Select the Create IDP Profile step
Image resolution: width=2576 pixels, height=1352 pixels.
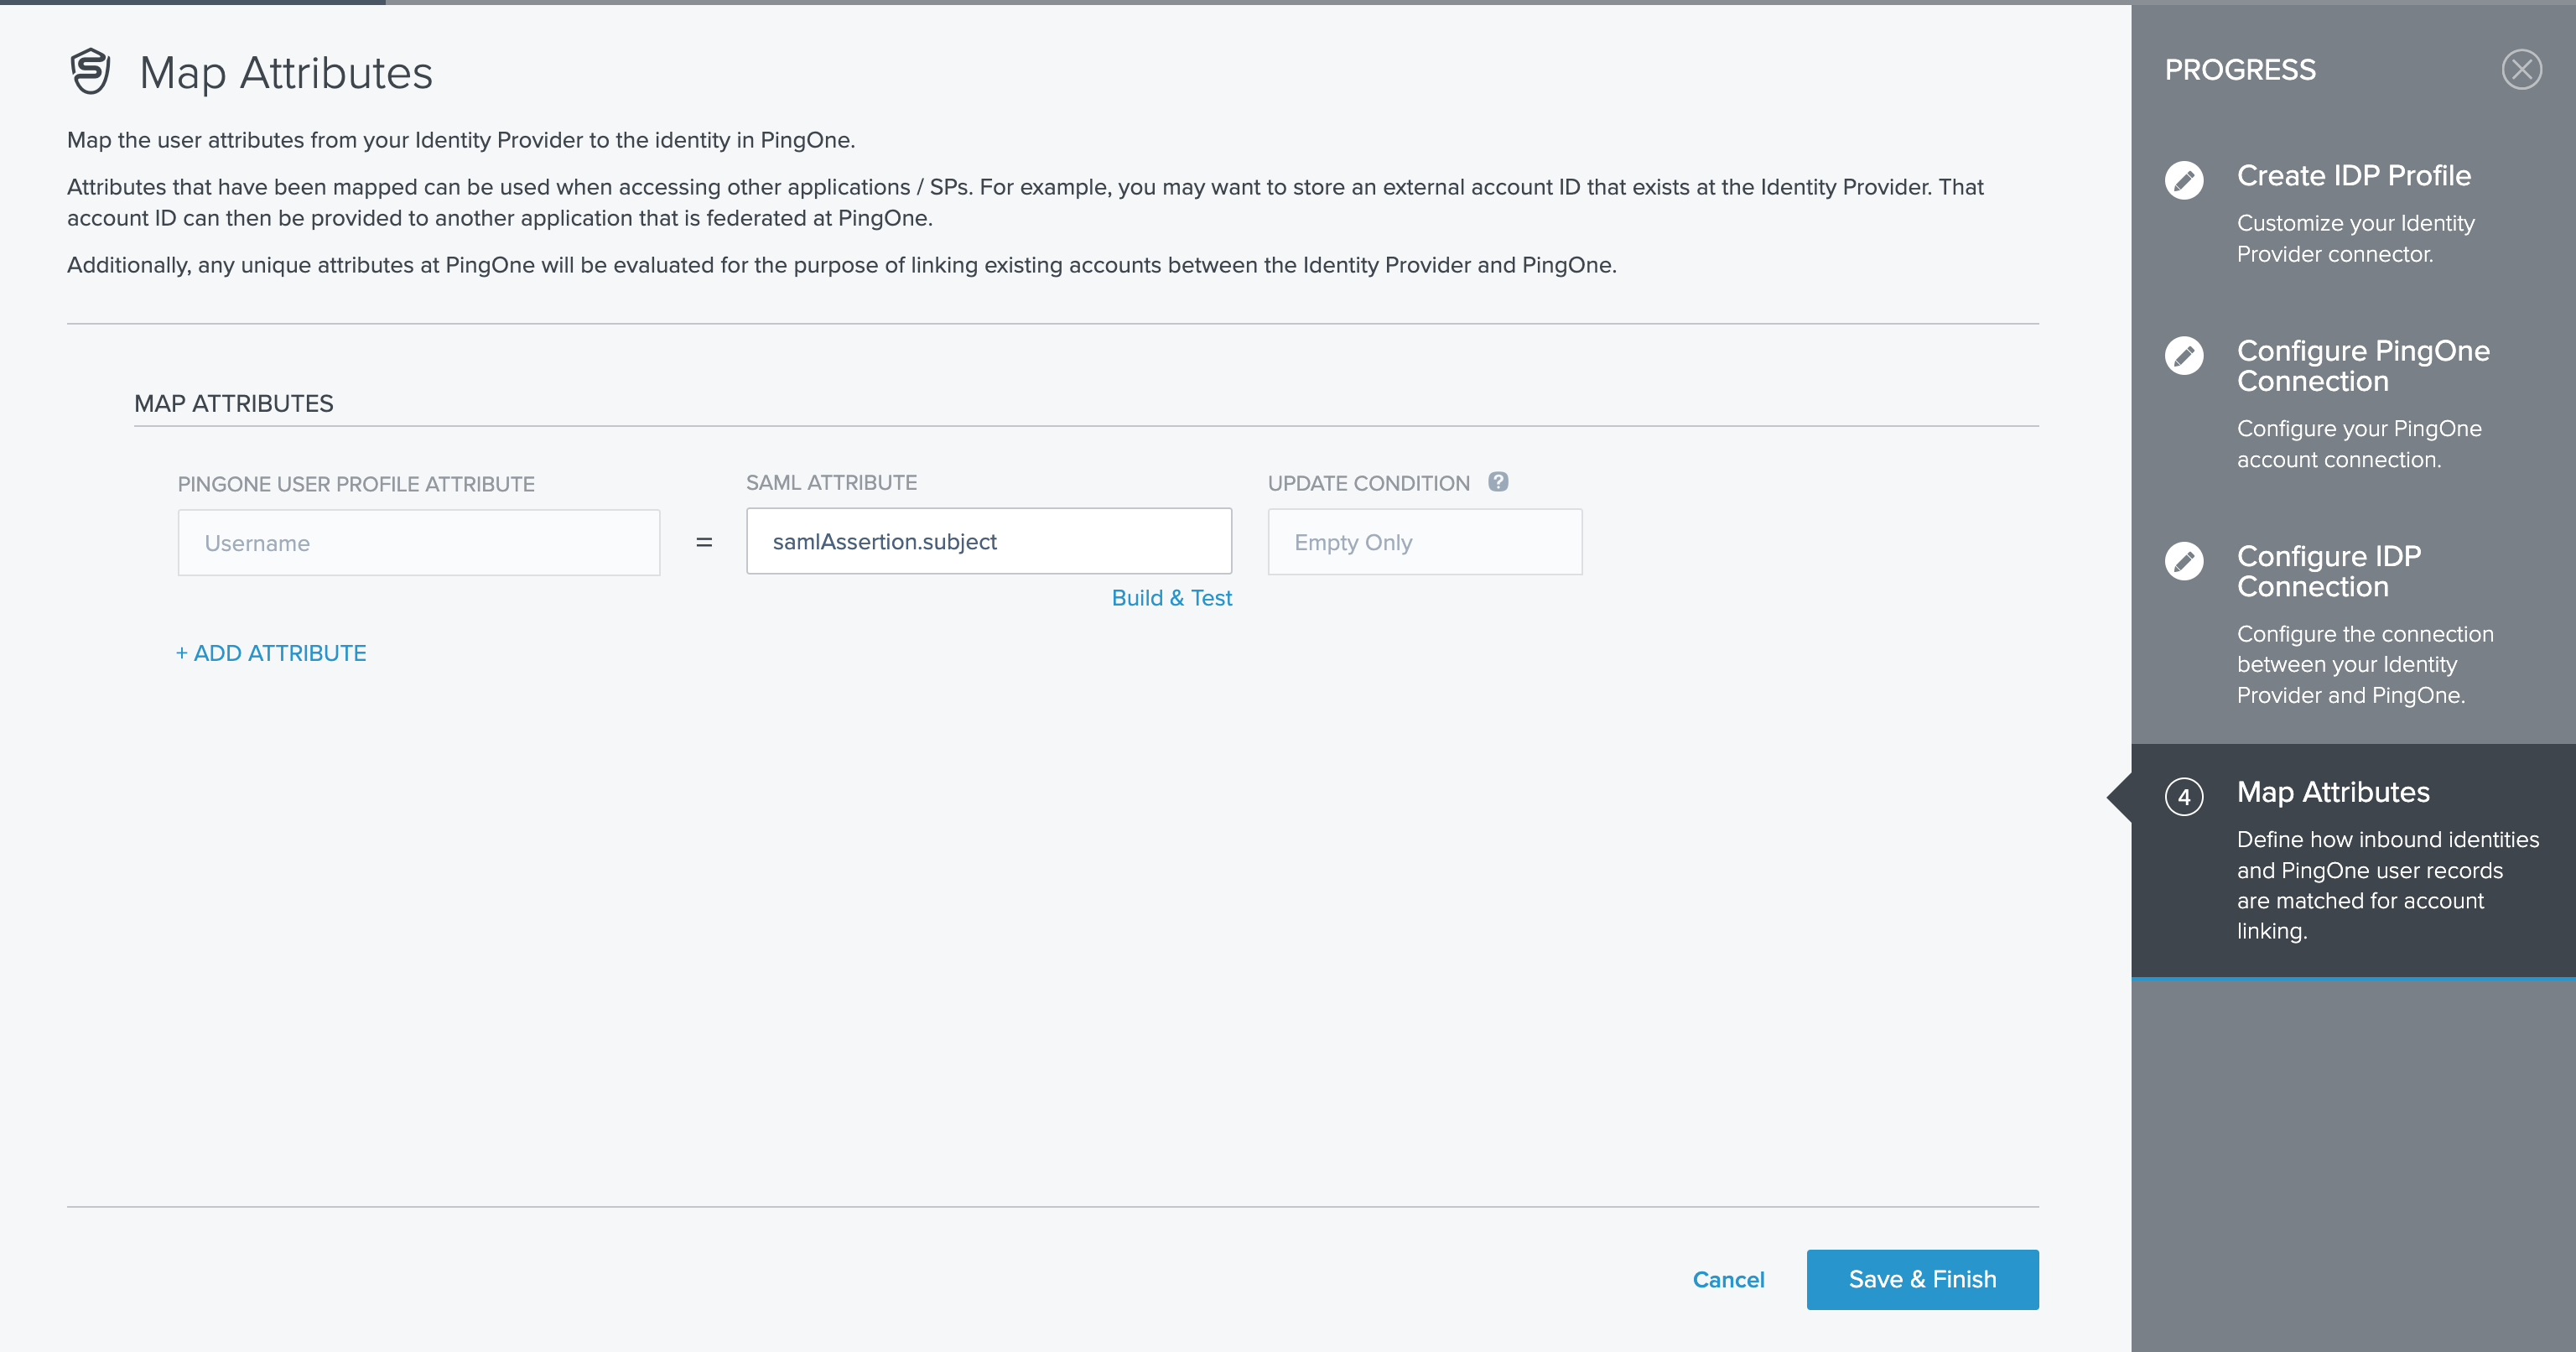point(2353,175)
